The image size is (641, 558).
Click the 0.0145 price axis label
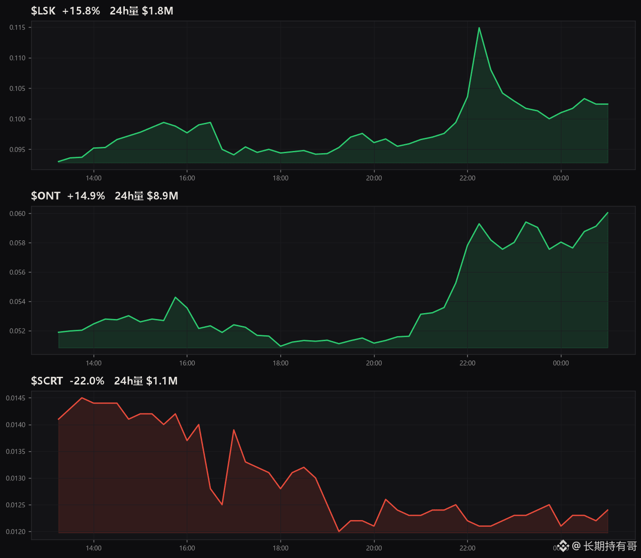pyautogui.click(x=16, y=398)
